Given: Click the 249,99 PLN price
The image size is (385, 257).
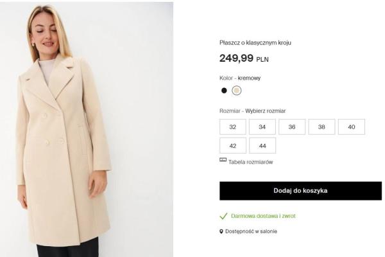Looking at the screenshot, I should tap(244, 58).
